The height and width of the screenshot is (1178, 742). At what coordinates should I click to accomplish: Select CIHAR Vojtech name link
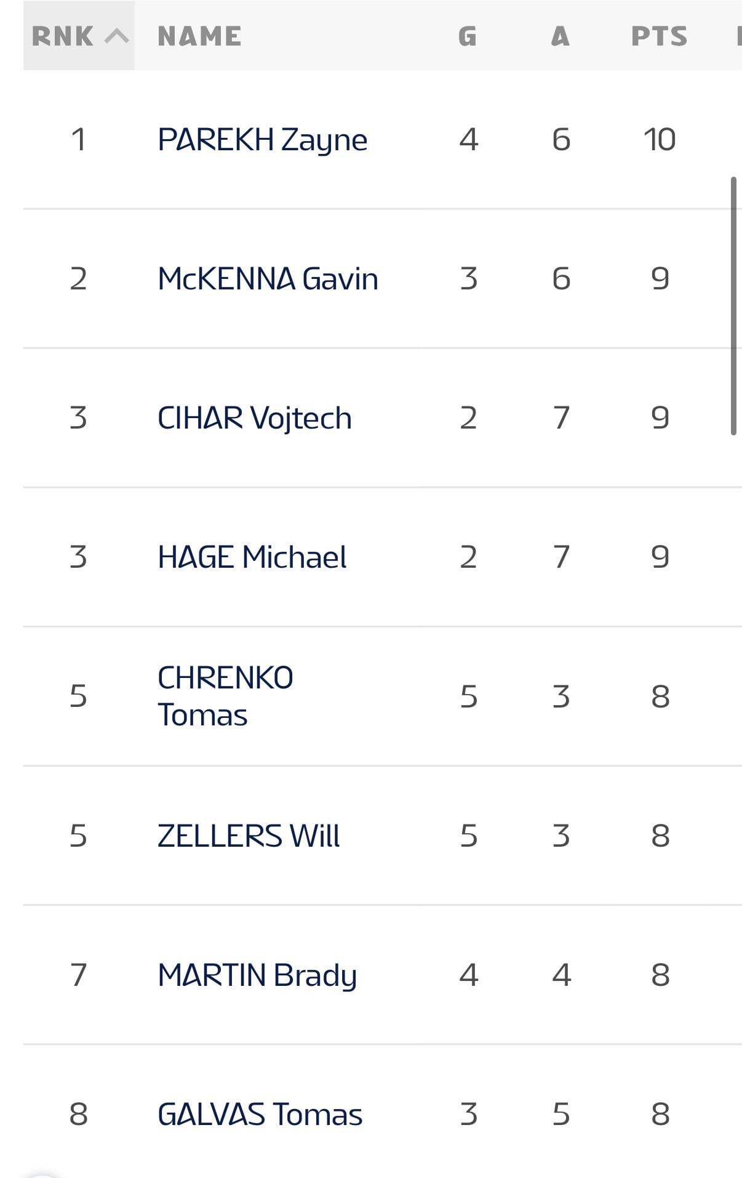tap(254, 418)
